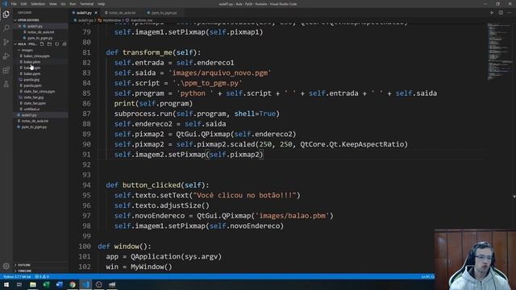
Task: Open panda.jpg in the file tree
Action: [31, 80]
